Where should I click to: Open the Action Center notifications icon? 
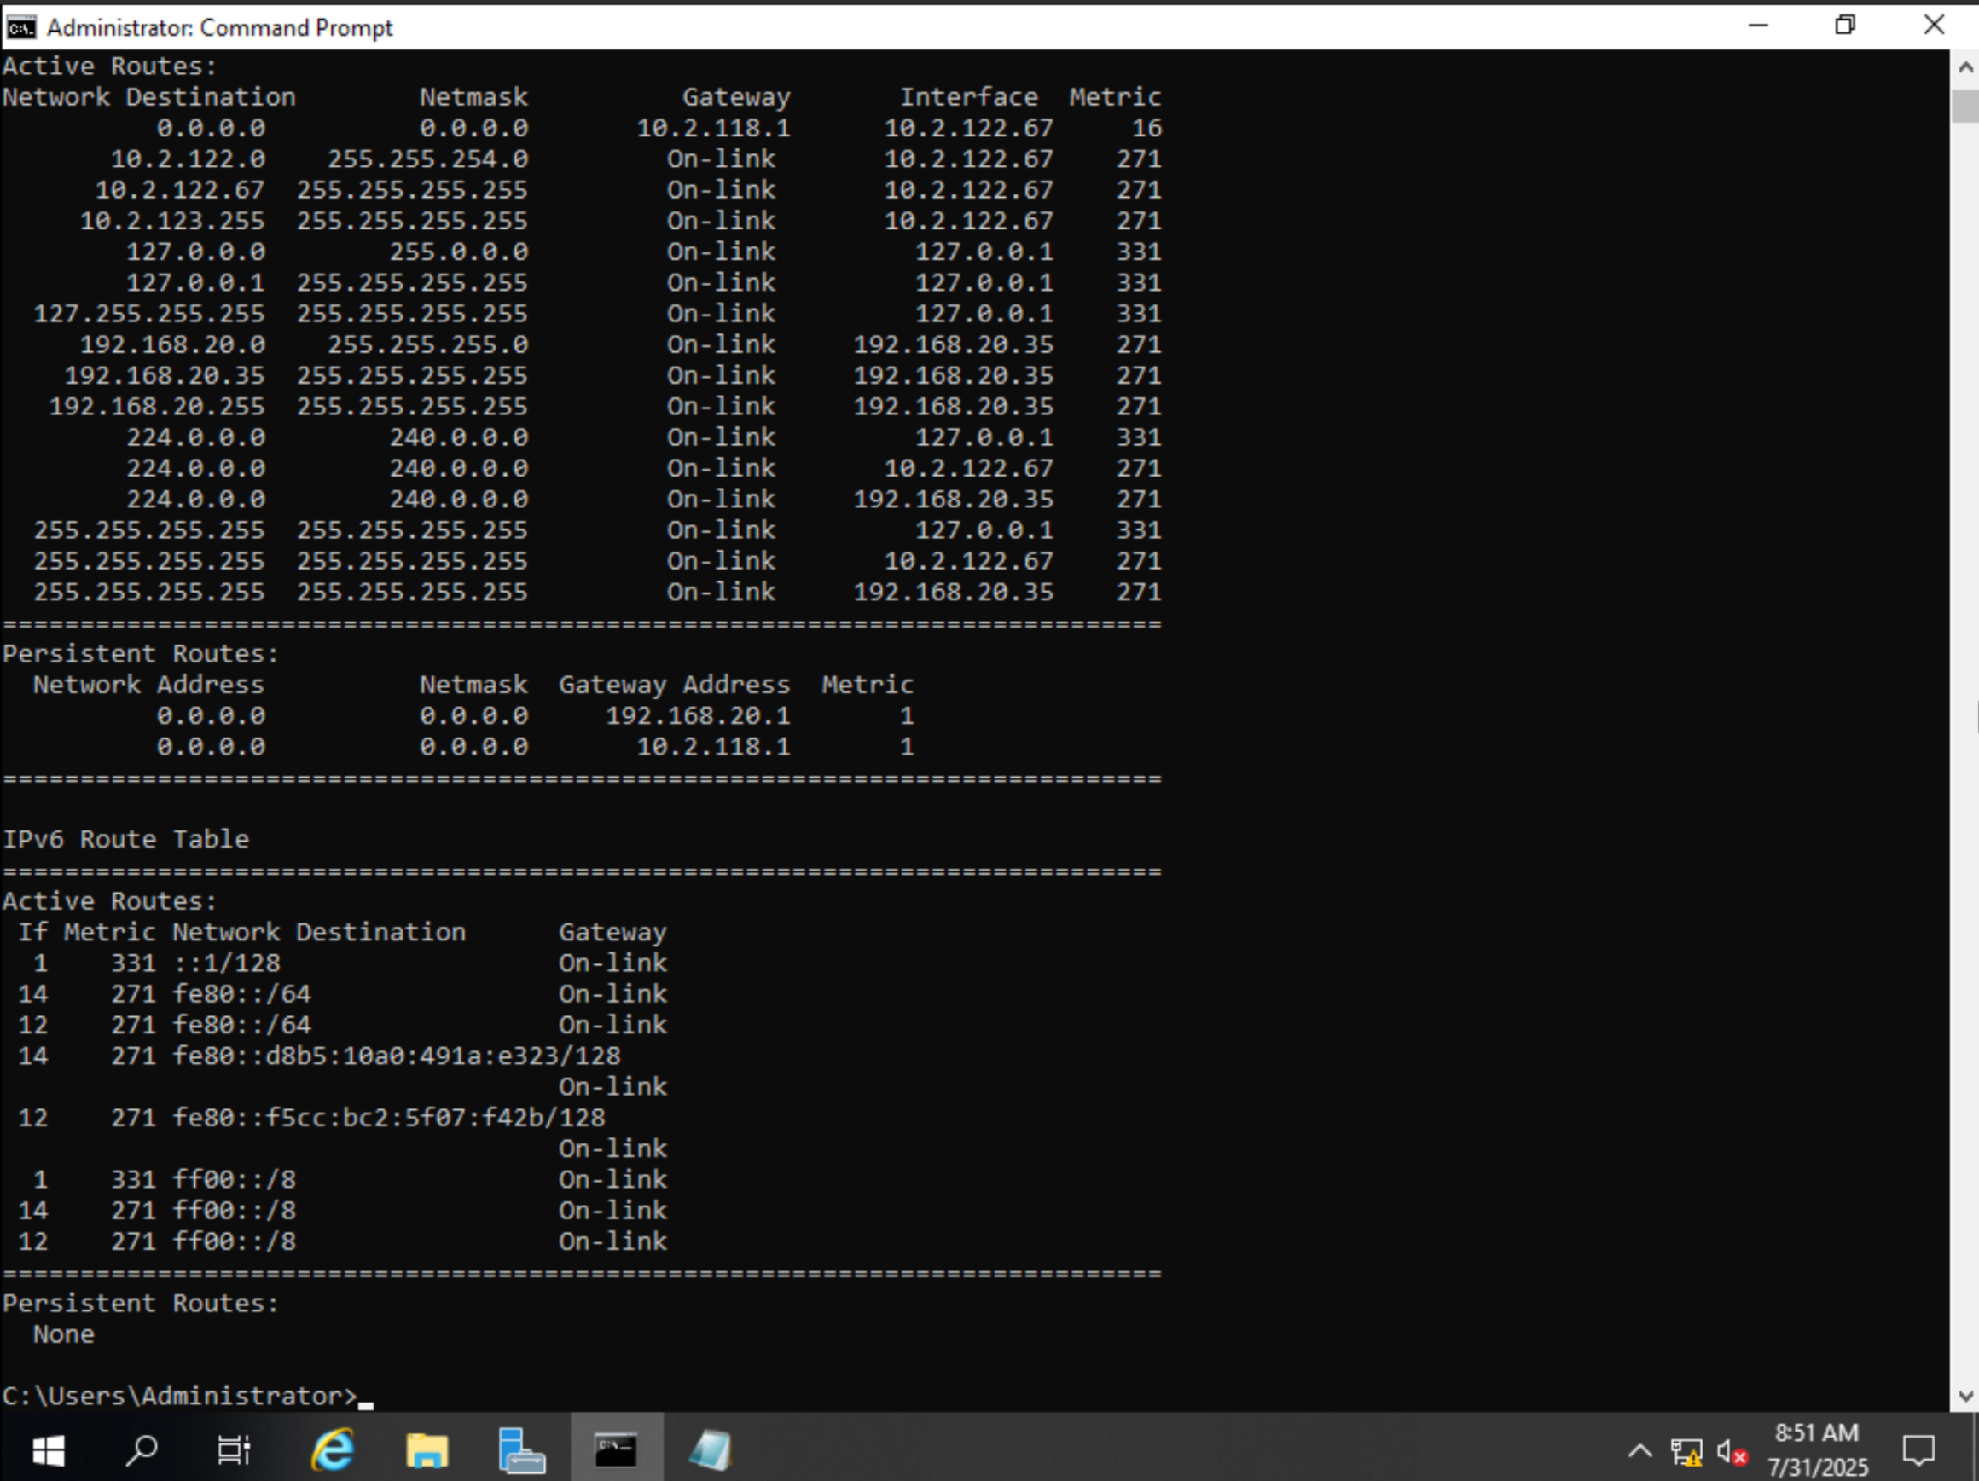(x=1918, y=1450)
